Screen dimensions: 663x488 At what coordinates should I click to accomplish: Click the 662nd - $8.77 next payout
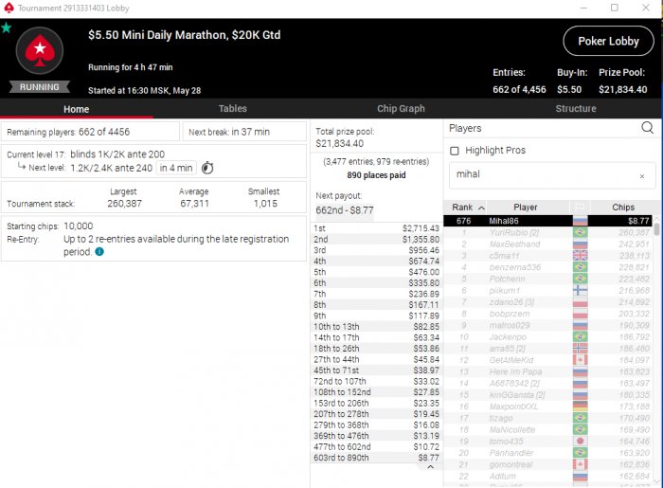tap(345, 210)
